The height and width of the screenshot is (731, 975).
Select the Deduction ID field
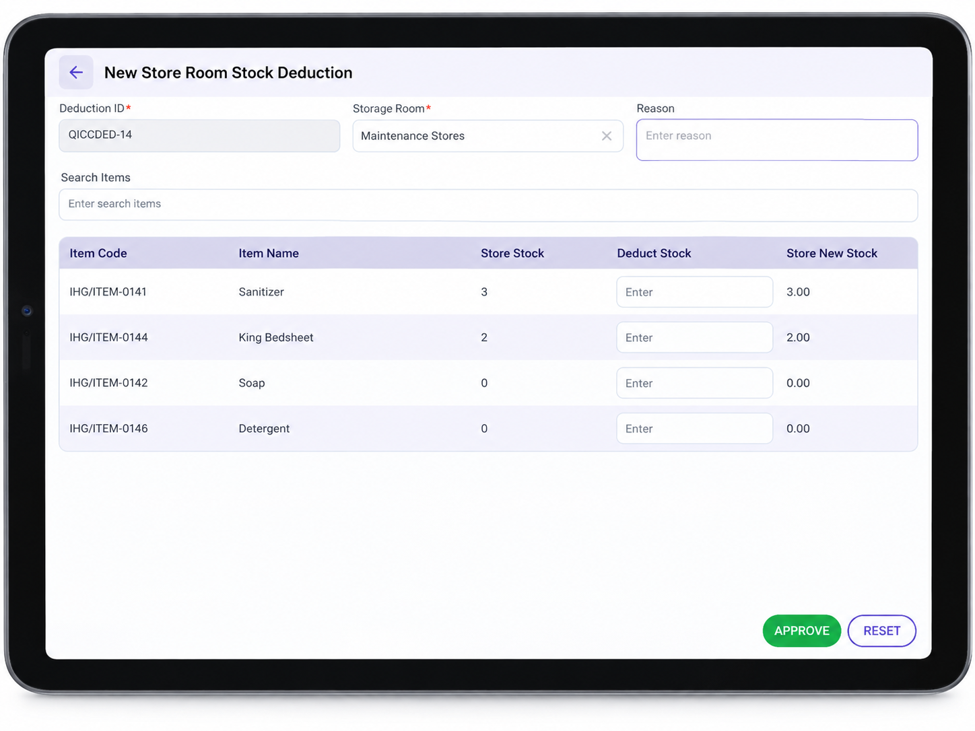(199, 135)
